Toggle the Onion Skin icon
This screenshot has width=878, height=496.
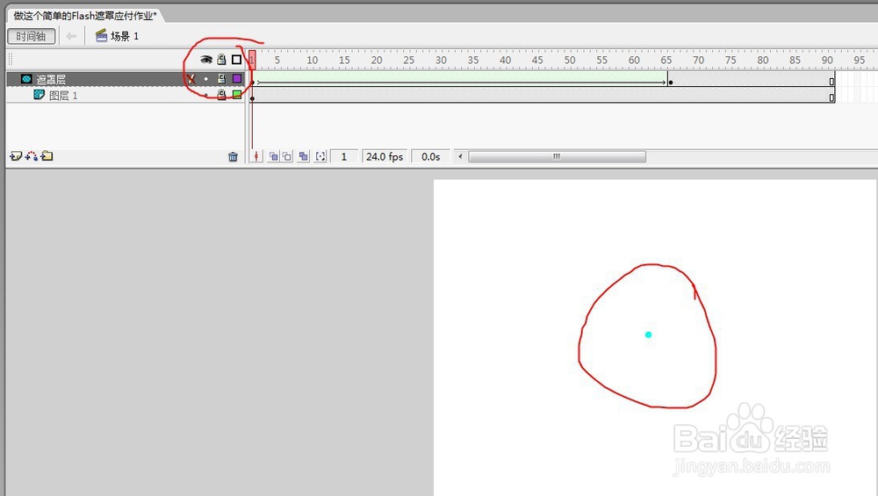(274, 157)
